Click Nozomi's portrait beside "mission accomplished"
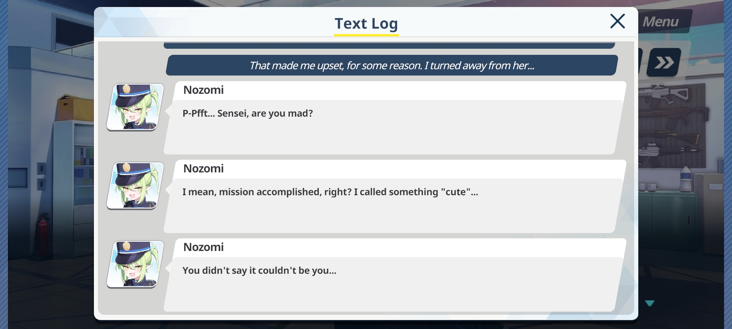Image resolution: width=732 pixels, height=329 pixels. click(135, 186)
